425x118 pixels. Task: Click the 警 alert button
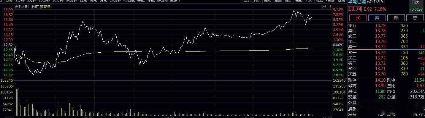point(415,18)
